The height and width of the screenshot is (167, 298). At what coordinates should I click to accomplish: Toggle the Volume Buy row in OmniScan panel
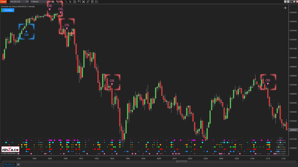coord(281,147)
